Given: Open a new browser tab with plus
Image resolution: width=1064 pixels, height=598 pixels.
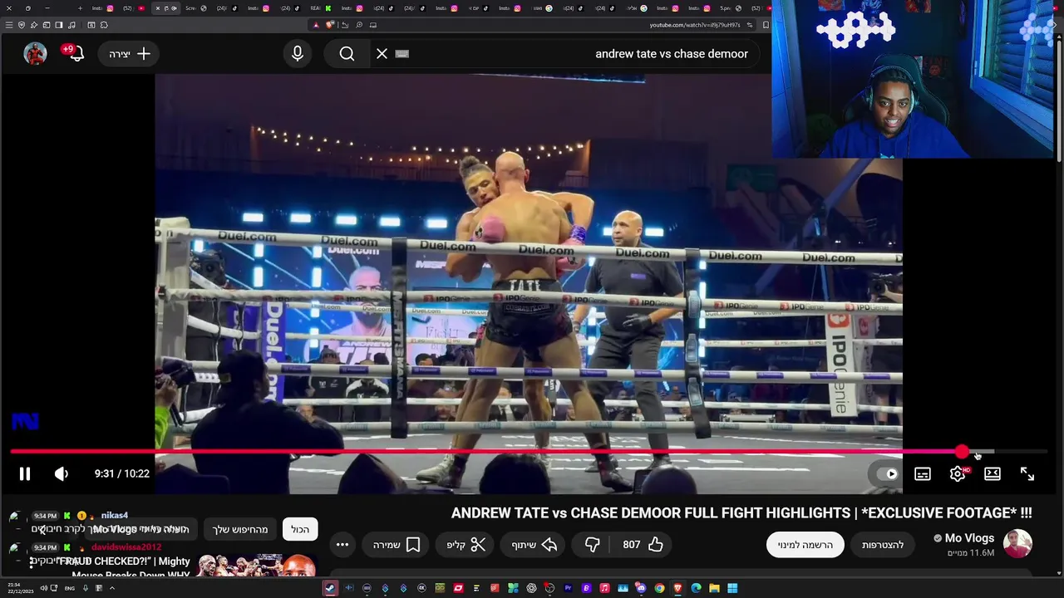Looking at the screenshot, I should [x=80, y=8].
